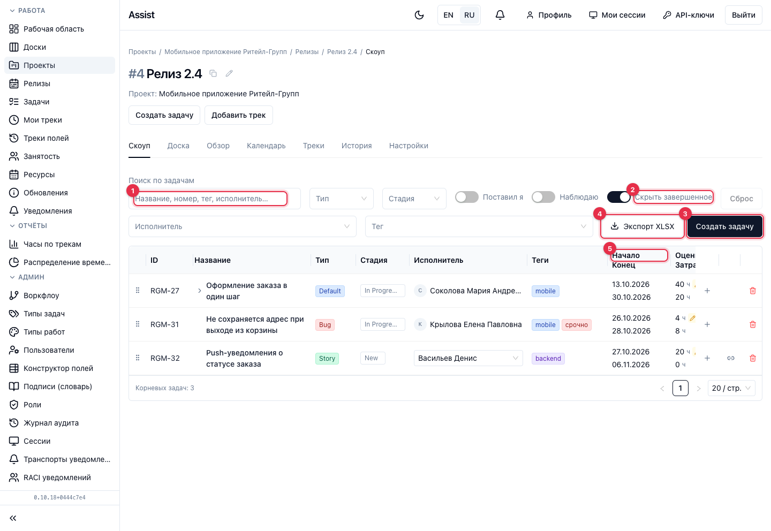The height and width of the screenshot is (531, 771).
Task: Collapse the ОТЧЁТЫ sidebar section
Action: tap(28, 226)
